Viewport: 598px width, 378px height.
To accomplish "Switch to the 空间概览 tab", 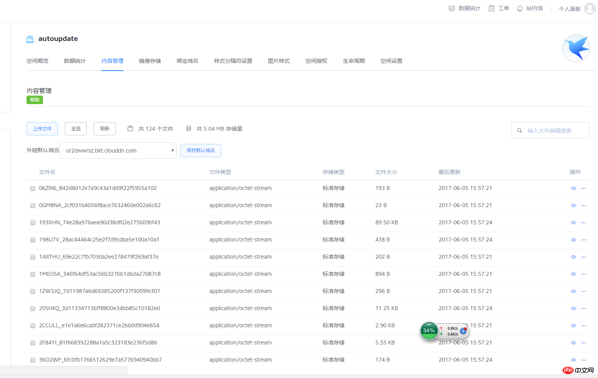I will tap(37, 61).
